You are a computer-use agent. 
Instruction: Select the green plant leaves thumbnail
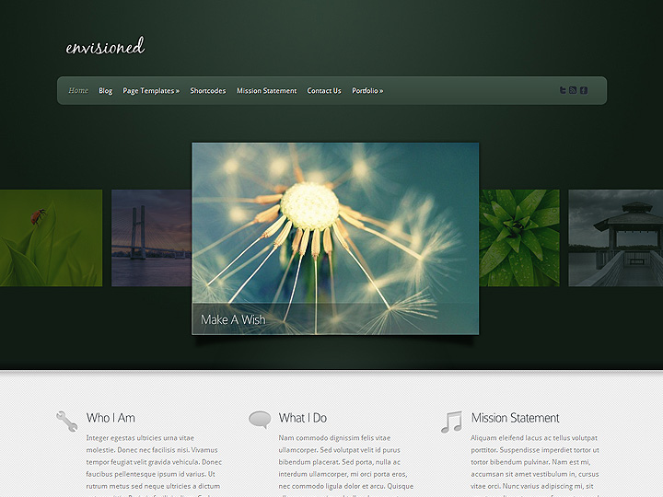(x=519, y=237)
